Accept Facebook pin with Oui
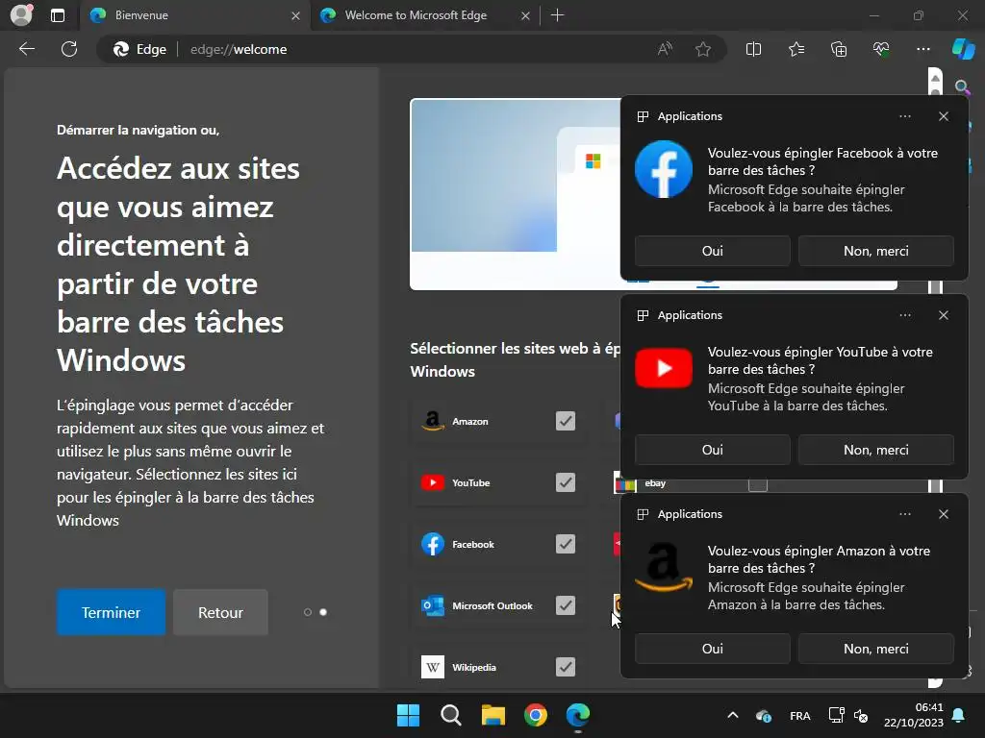The width and height of the screenshot is (985, 738). click(713, 251)
